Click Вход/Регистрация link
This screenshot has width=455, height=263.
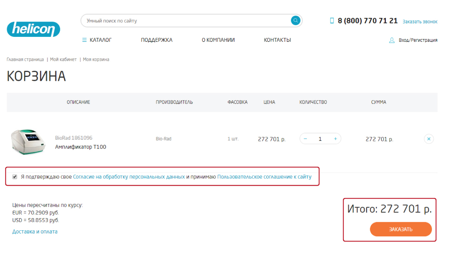point(418,40)
